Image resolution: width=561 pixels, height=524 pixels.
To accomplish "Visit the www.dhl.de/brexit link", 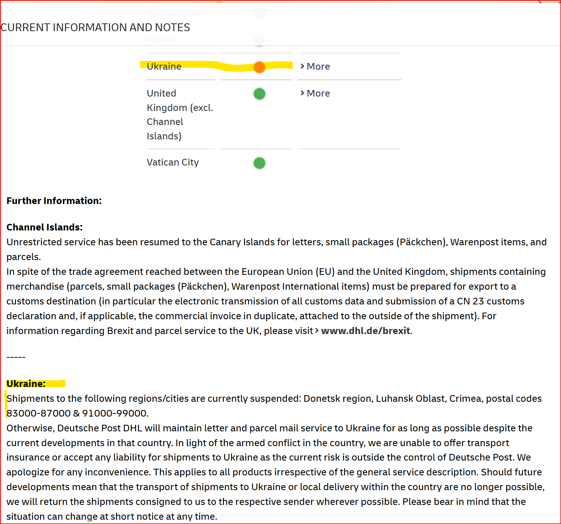I will point(365,331).
